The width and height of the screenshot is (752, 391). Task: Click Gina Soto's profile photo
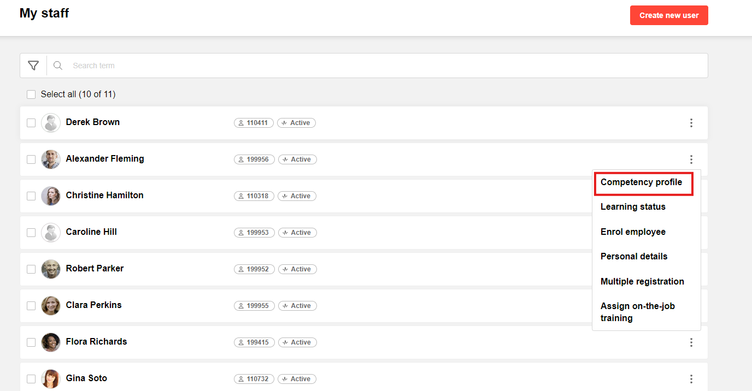pyautogui.click(x=51, y=379)
